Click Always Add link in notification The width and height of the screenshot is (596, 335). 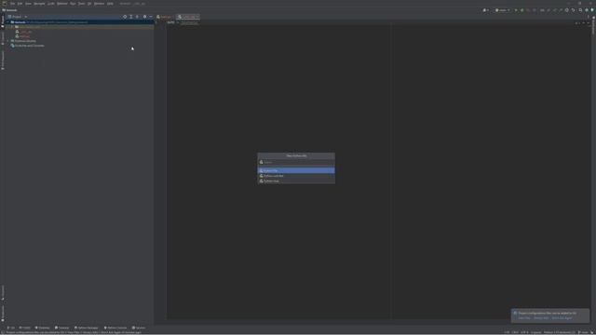(541, 318)
